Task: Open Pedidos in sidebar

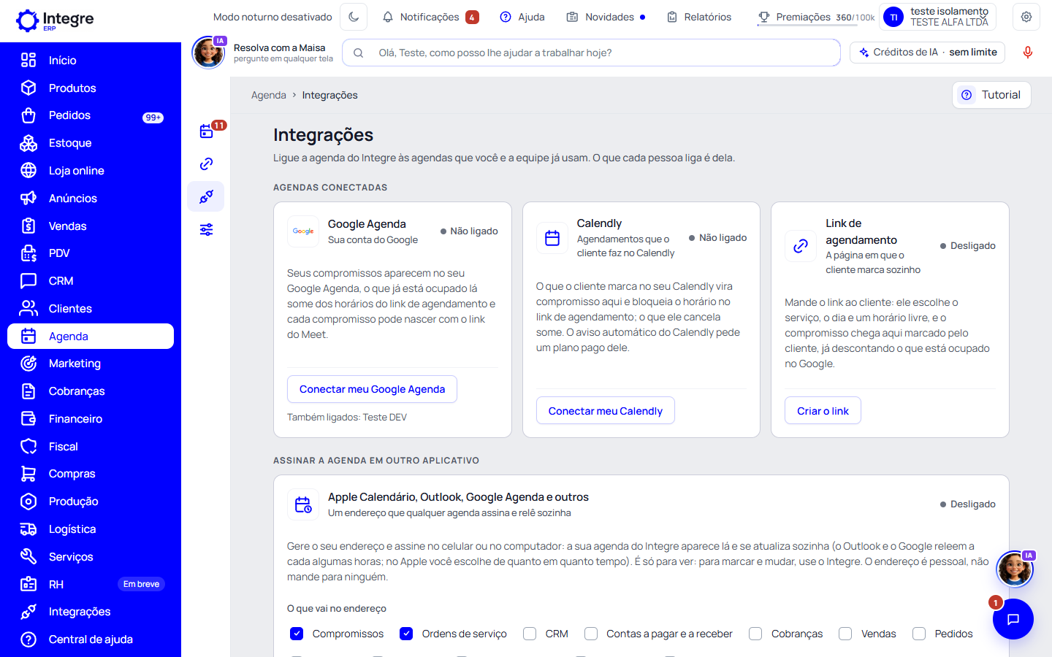Action: [x=91, y=115]
